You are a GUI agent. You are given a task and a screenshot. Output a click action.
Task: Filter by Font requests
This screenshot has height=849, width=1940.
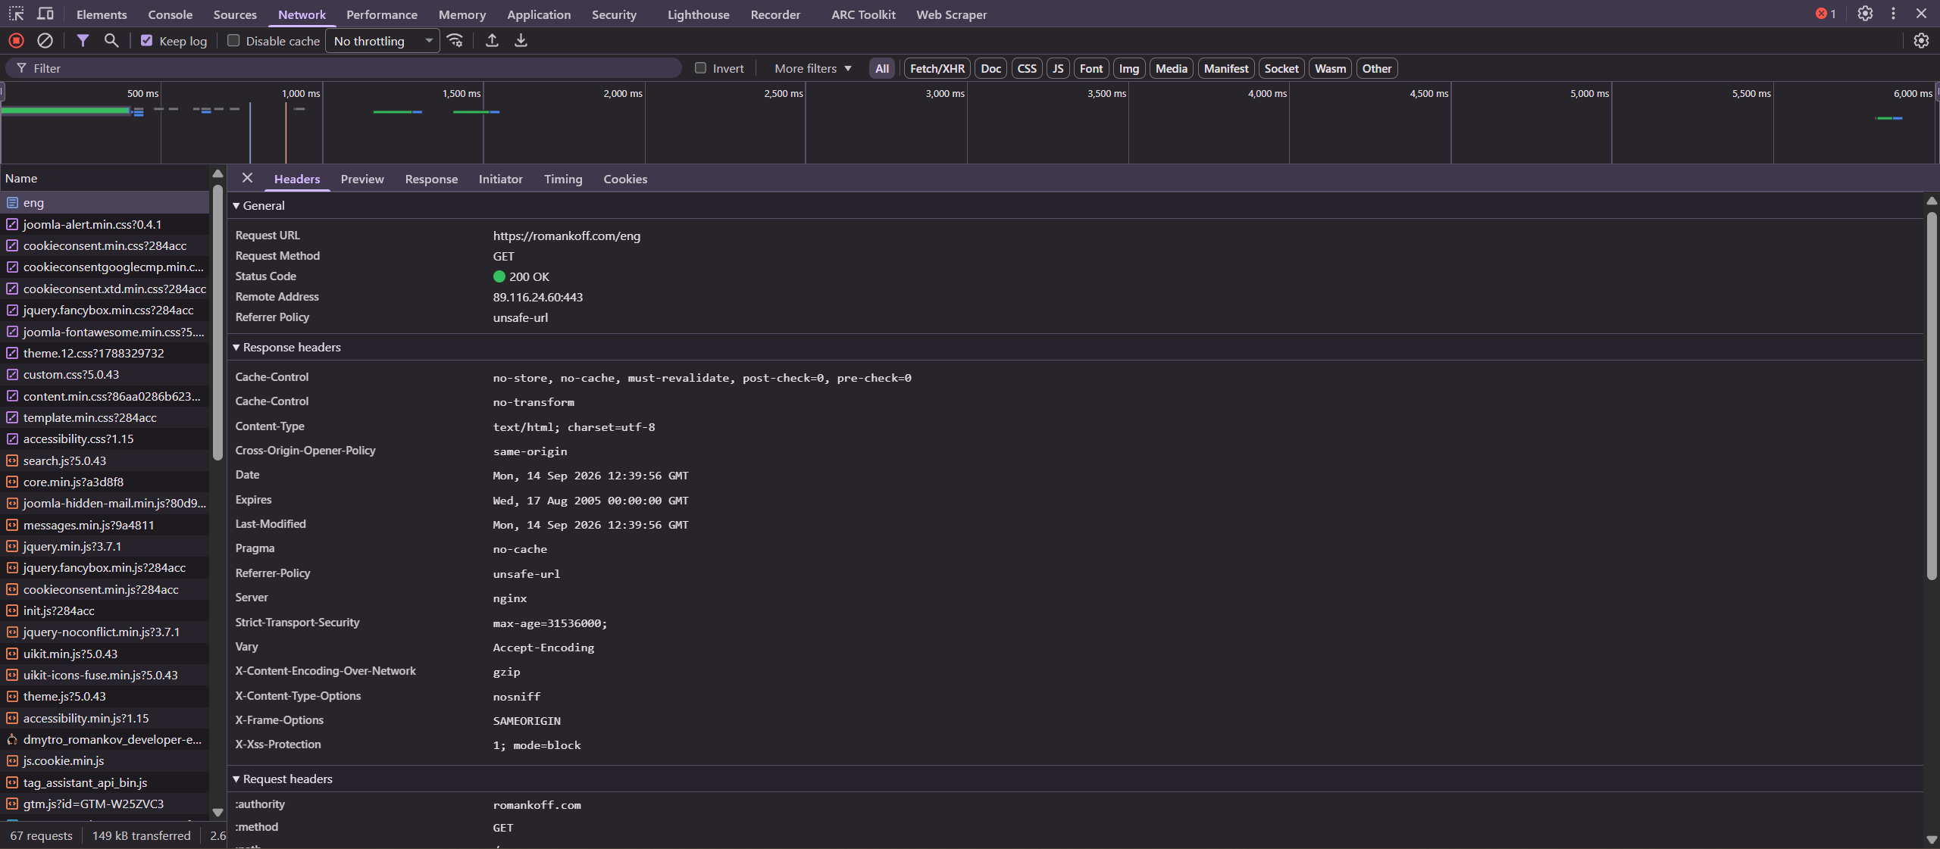click(x=1091, y=68)
